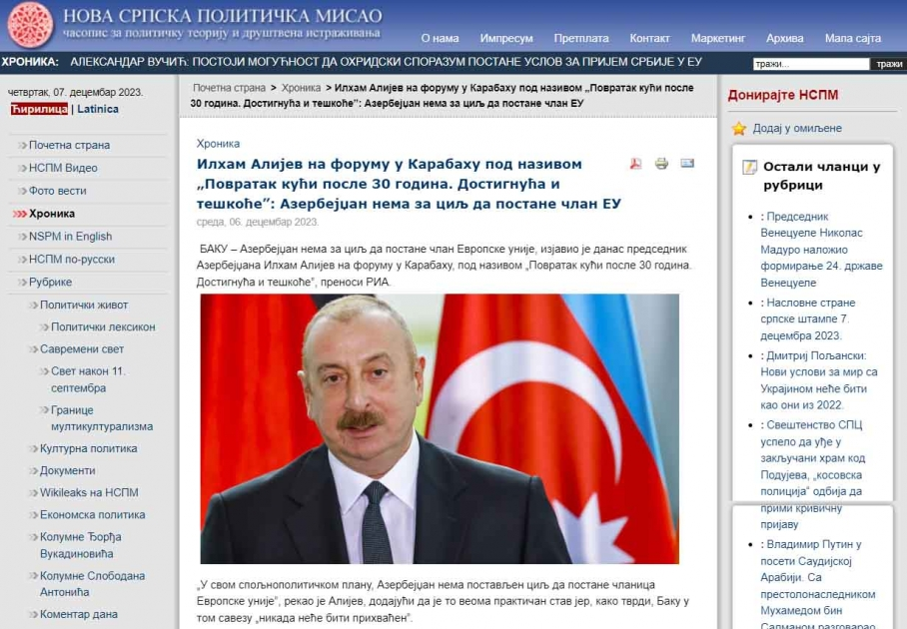Viewport: 907px width, 629px height.
Task: Open the Контакт page
Action: (649, 38)
